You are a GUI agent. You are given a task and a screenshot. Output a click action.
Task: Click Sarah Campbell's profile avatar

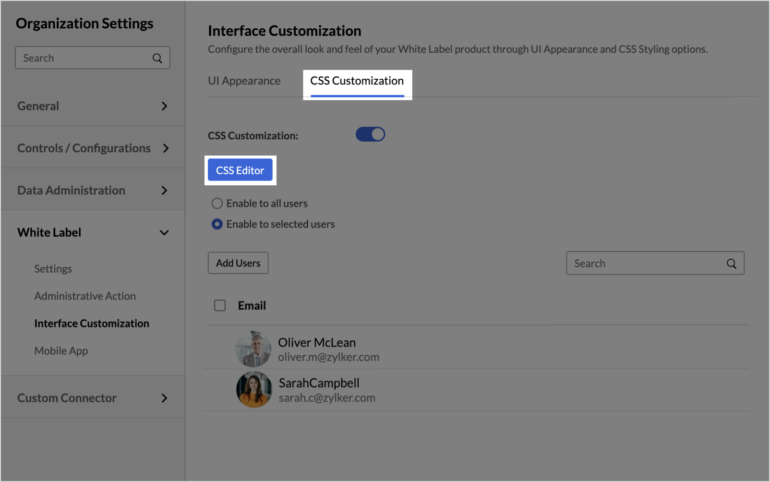coord(254,389)
